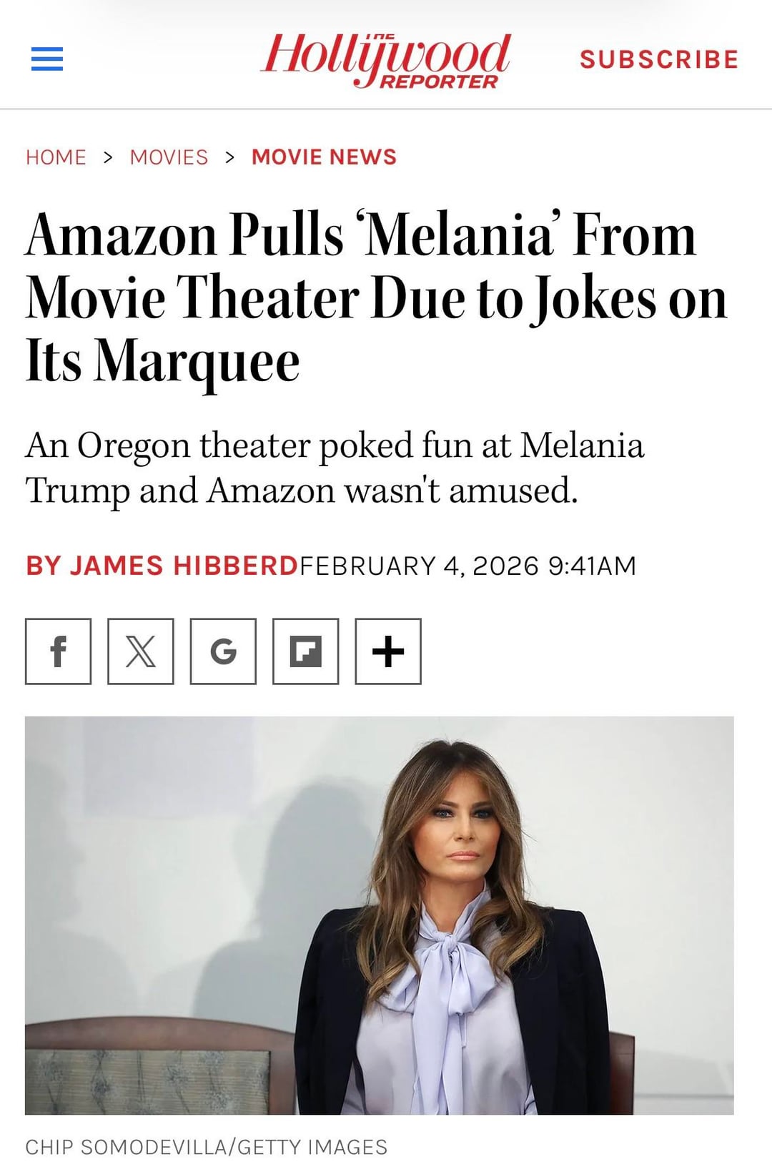This screenshot has width=772, height=1172.
Task: Click The Hollywood Reporter logo
Action: [386, 60]
